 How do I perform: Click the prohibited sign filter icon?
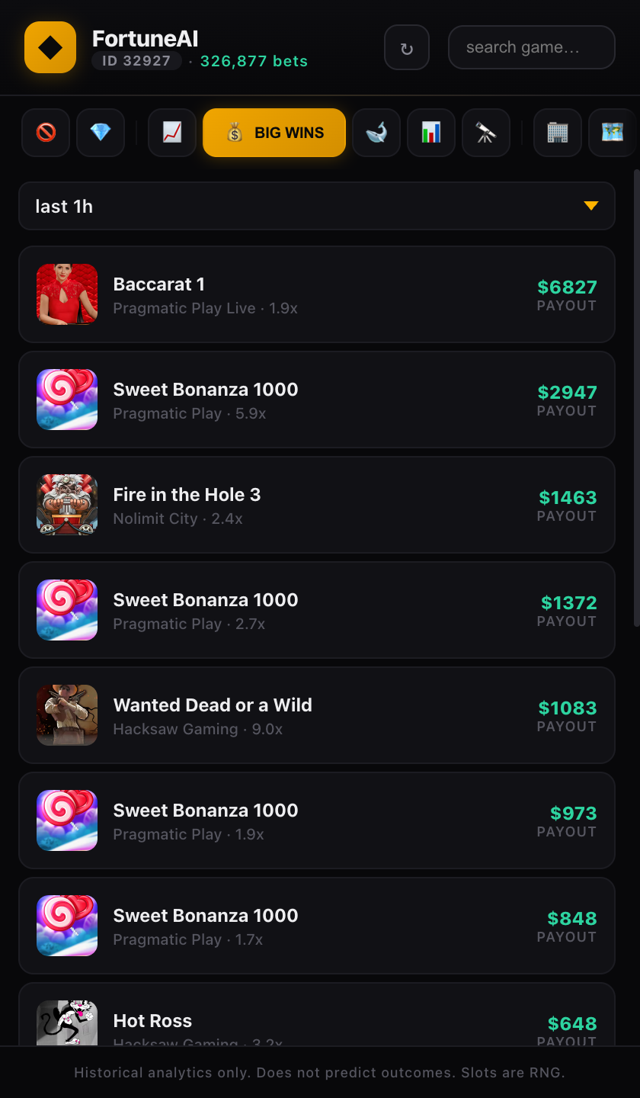(46, 133)
